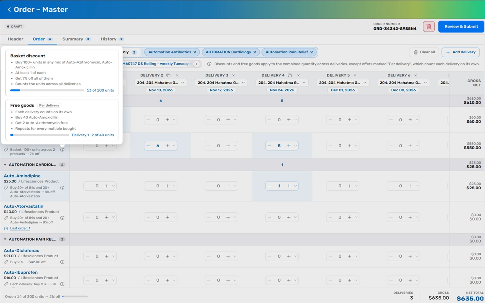
Task: Open Auto-Atorvastatin product link
Action: [x=24, y=206]
